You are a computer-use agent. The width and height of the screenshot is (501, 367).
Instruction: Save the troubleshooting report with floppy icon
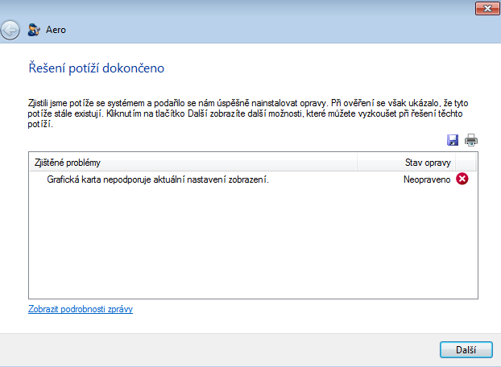453,140
